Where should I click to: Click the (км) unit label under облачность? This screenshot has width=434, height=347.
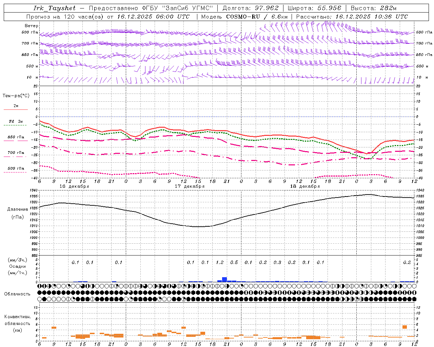[17, 330]
